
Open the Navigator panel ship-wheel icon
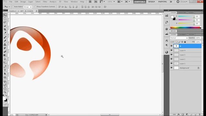point(167,29)
